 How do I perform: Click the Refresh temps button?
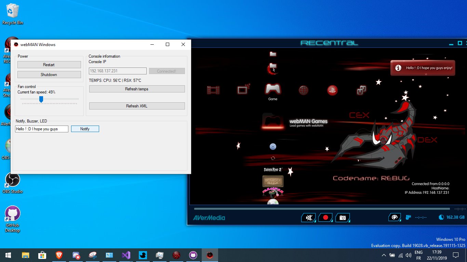pos(137,89)
